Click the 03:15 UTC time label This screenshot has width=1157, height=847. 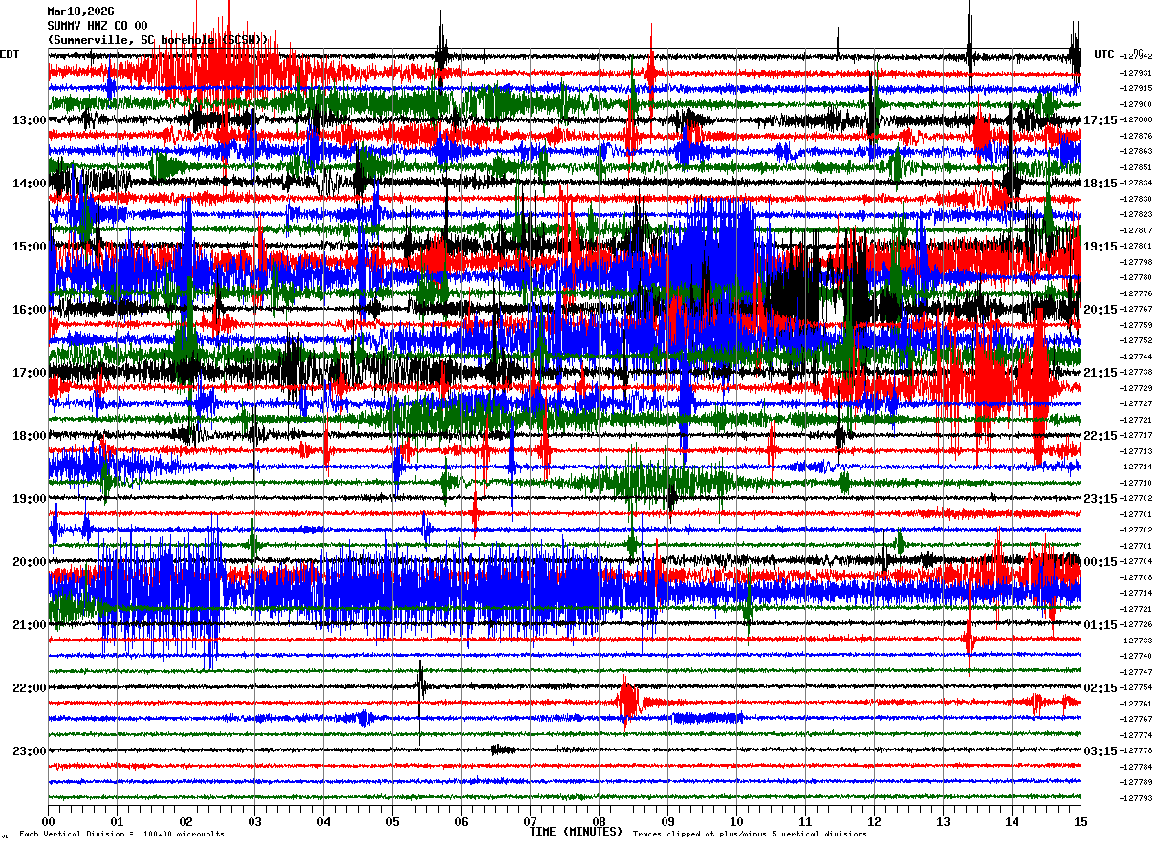point(1101,750)
